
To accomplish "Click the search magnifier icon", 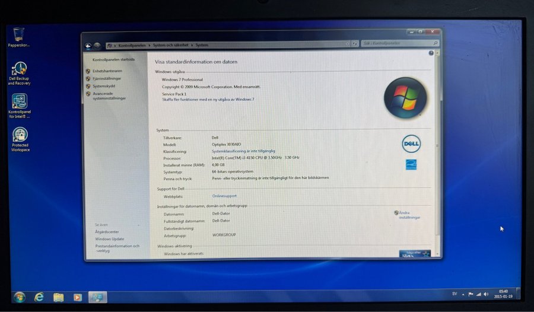I will [x=435, y=43].
